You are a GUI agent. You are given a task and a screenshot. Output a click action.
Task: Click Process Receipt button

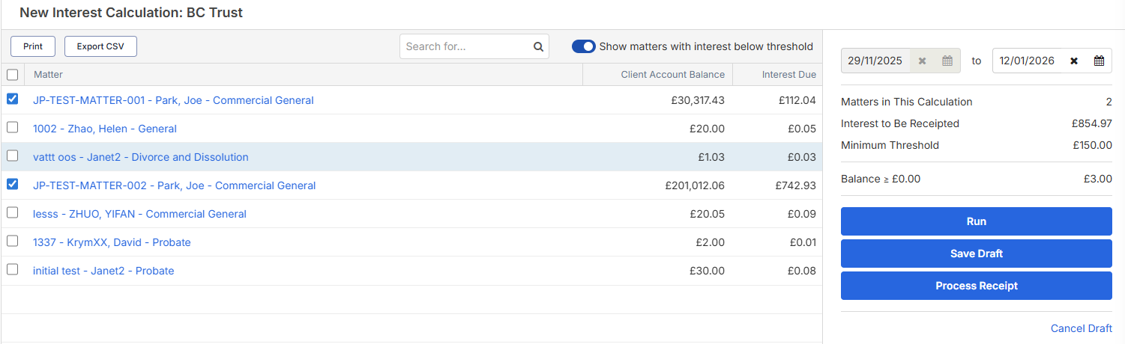point(976,286)
